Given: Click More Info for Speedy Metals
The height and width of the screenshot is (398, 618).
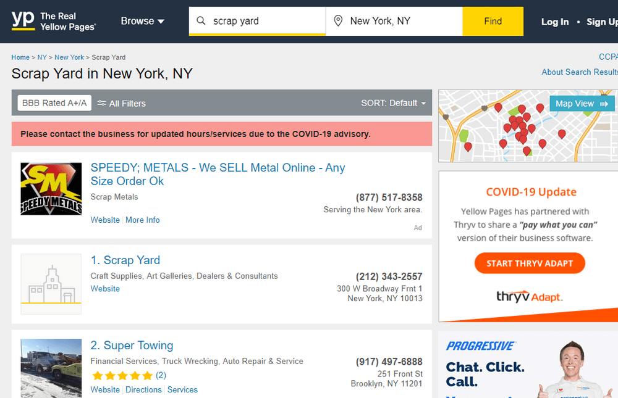Looking at the screenshot, I should (143, 220).
